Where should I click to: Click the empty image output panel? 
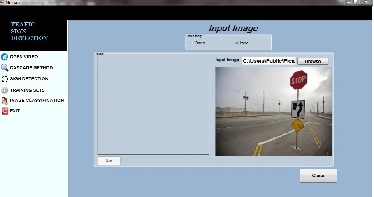point(153,105)
